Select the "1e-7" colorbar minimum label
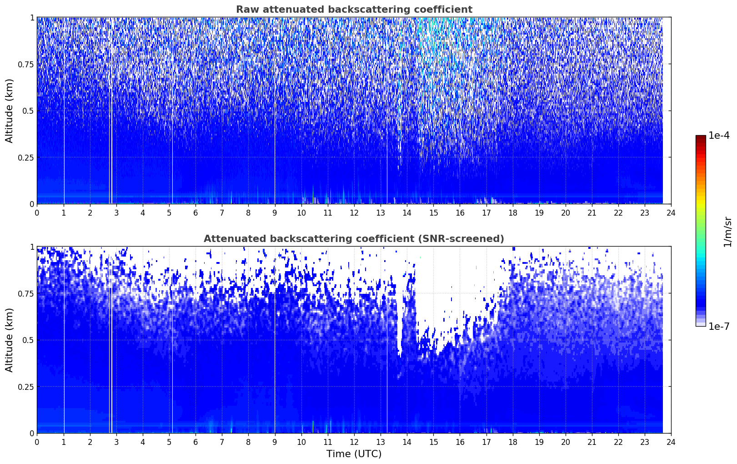 click(x=719, y=326)
